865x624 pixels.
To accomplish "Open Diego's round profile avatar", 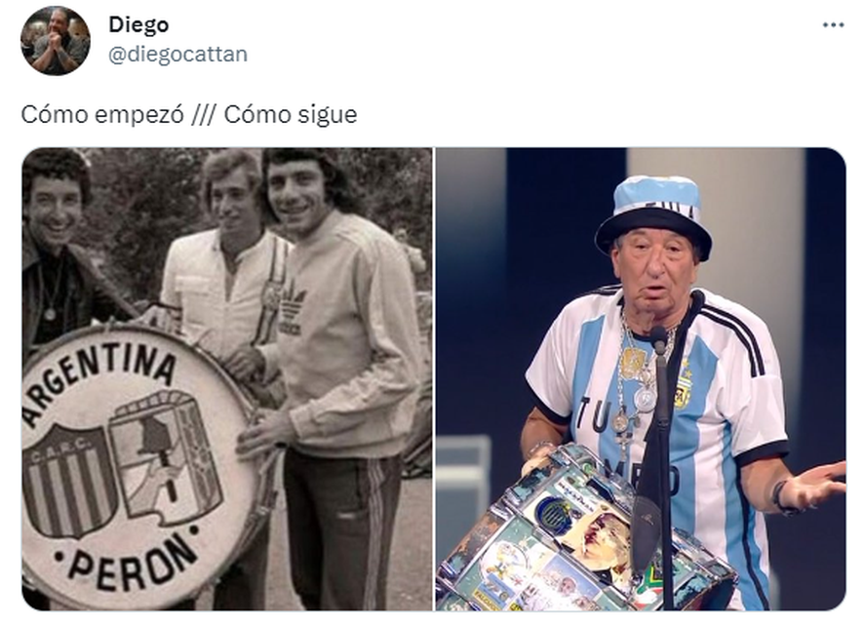I will click(56, 40).
